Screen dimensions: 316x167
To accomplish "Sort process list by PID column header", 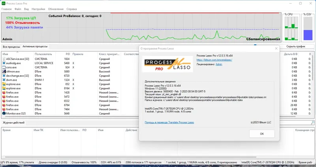I will point(63,54).
